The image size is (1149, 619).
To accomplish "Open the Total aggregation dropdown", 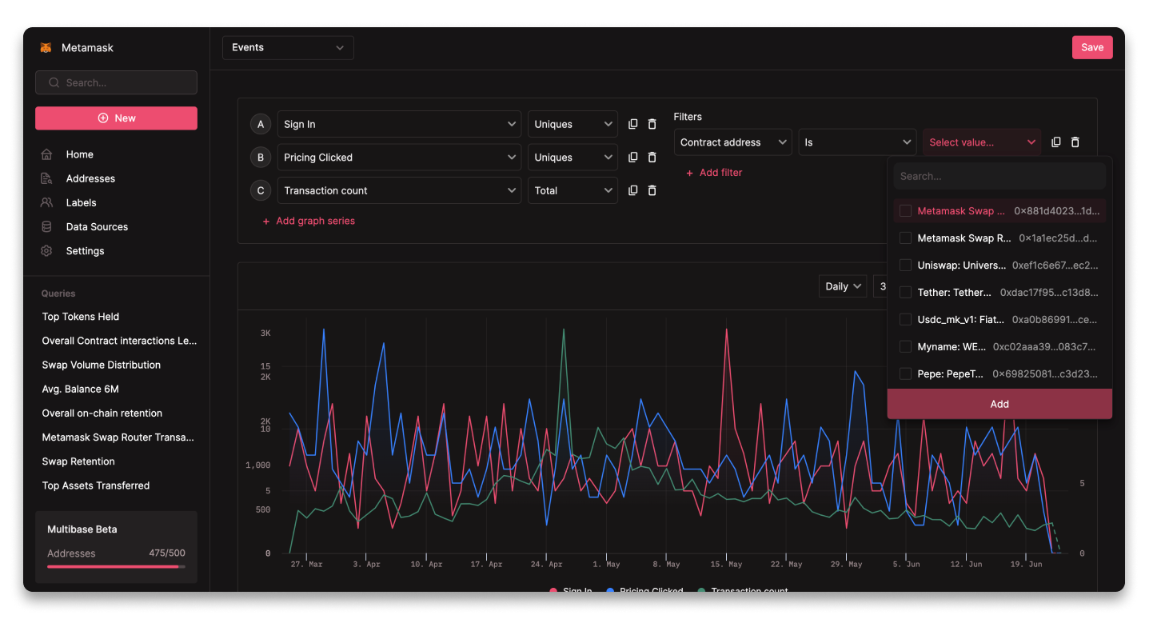I will (573, 190).
